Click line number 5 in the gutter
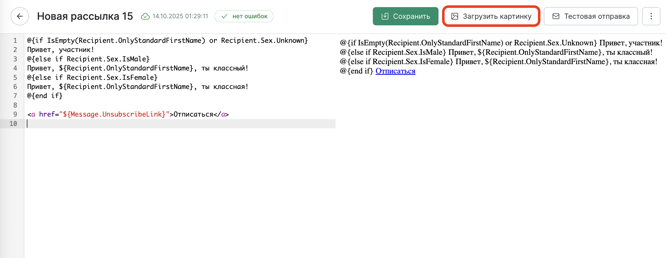666x258 pixels. click(15, 78)
